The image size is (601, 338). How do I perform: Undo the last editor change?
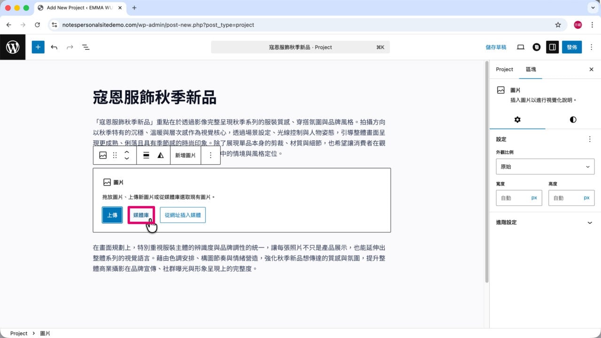point(54,47)
